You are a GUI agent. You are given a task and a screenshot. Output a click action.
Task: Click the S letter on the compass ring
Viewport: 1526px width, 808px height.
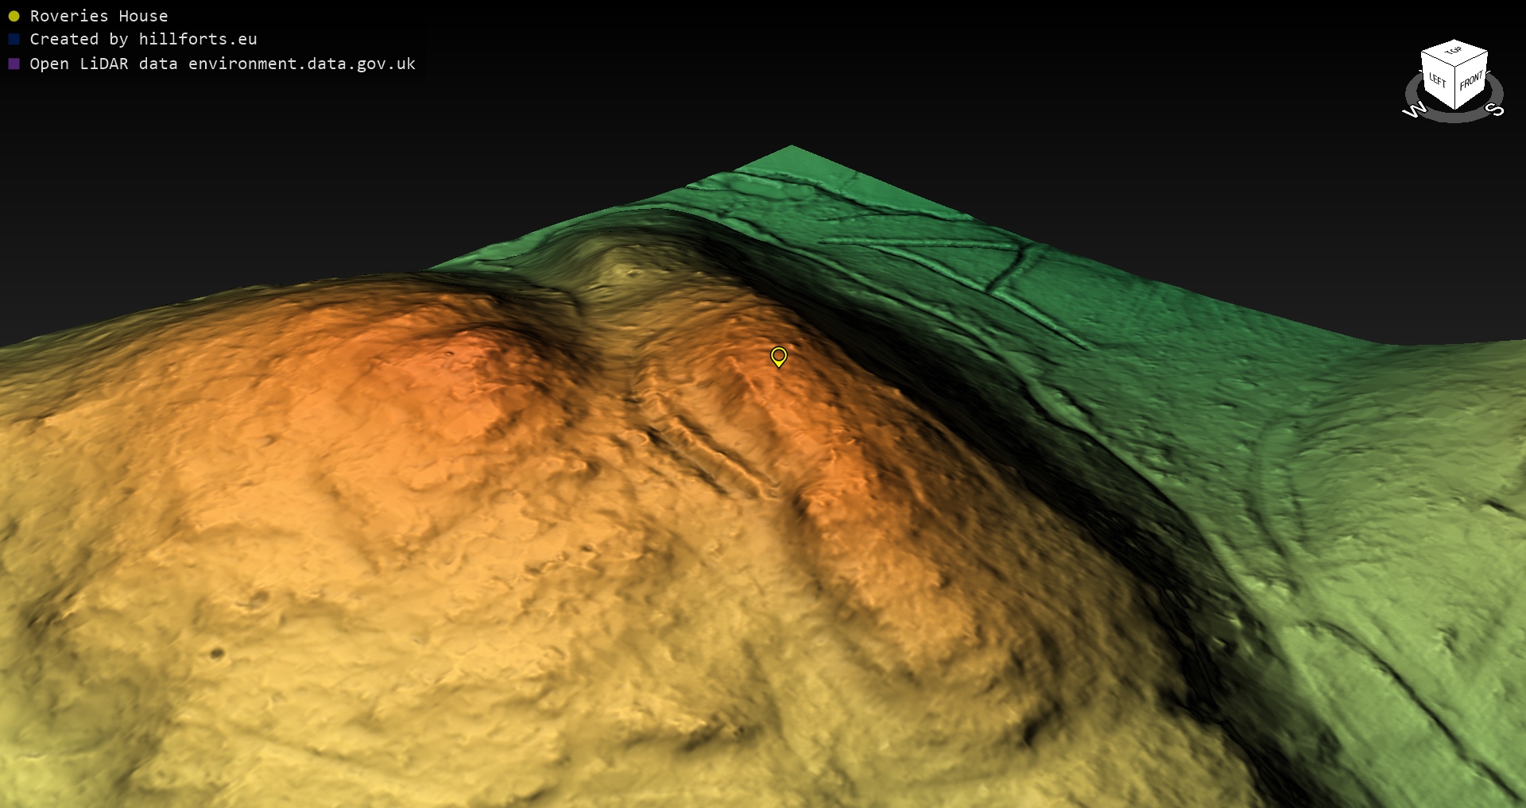point(1495,109)
